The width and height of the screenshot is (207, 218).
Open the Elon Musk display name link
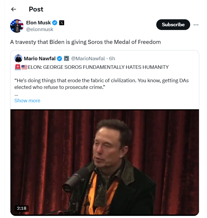click(x=38, y=23)
